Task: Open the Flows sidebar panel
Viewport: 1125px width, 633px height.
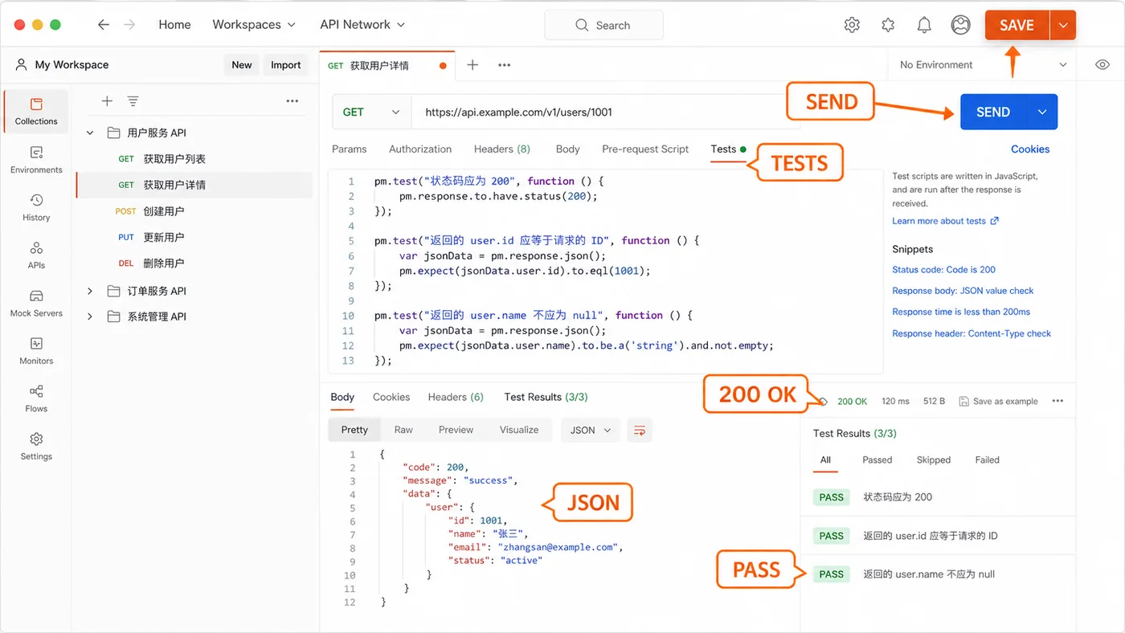Action: (36, 398)
